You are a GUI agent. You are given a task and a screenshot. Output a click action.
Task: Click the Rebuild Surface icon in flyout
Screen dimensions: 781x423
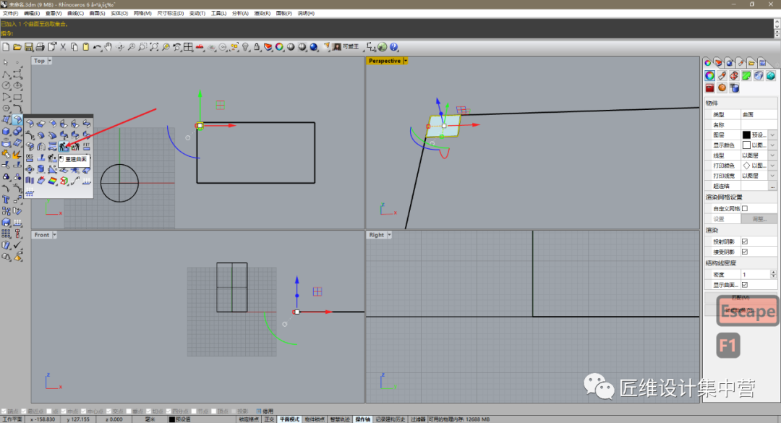[64, 147]
